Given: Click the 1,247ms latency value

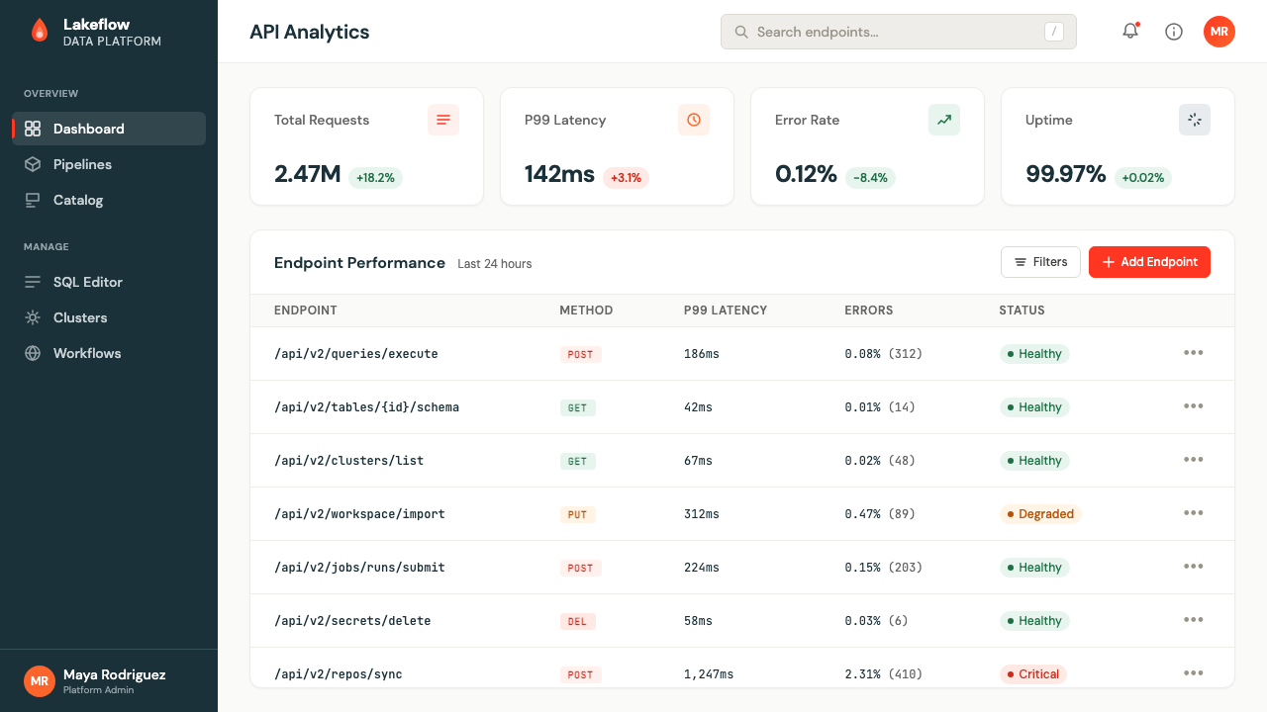Looking at the screenshot, I should 709,674.
